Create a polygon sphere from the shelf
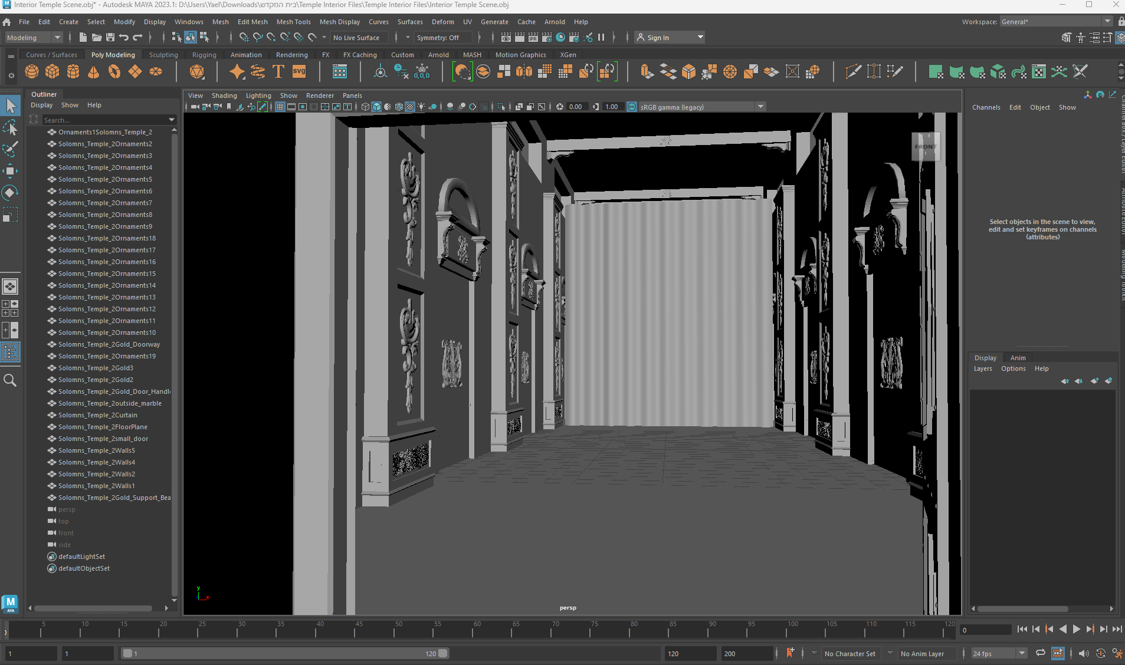 tap(32, 72)
